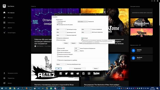Click Отмена cancel button
The height and width of the screenshot is (90, 160).
pyautogui.click(x=96, y=68)
